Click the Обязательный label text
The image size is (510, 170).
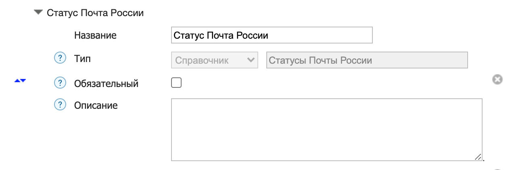(x=106, y=84)
